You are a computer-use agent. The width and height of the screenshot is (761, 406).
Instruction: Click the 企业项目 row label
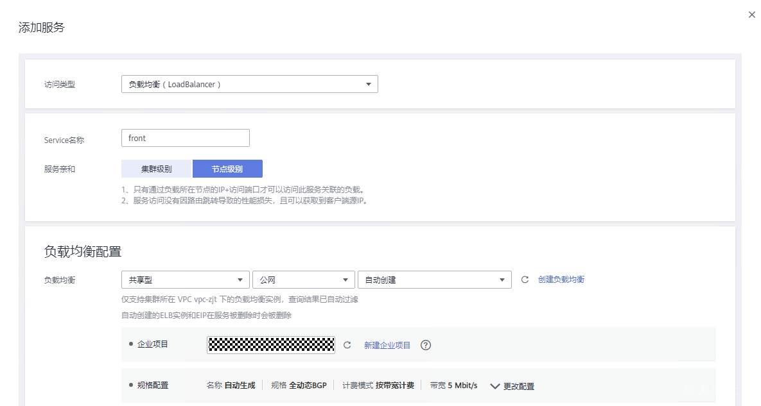152,344
